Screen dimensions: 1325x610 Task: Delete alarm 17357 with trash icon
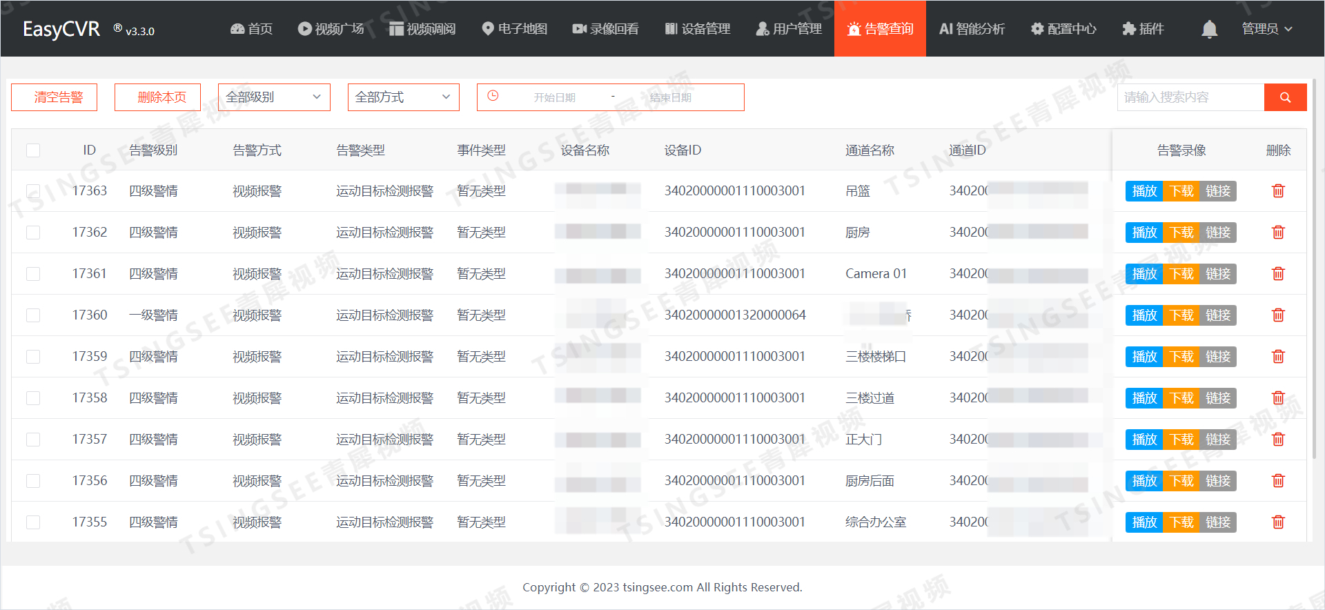pyautogui.click(x=1278, y=440)
